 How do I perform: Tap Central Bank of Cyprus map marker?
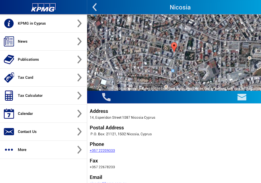click(249, 58)
